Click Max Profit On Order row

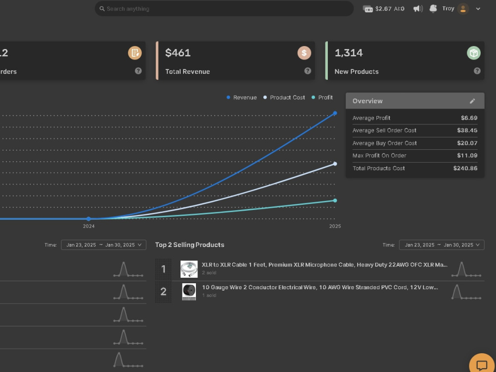tap(415, 156)
